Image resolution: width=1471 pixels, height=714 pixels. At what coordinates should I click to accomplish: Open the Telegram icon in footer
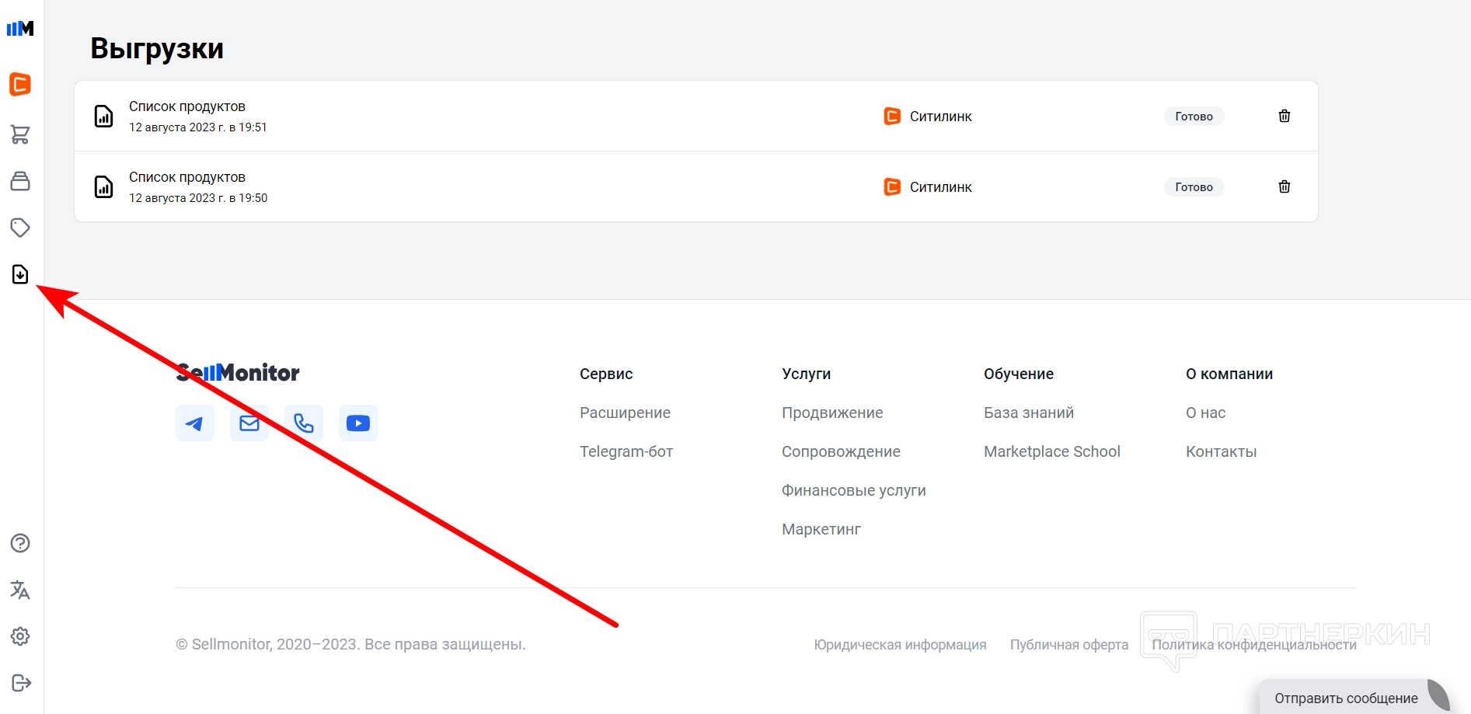(194, 423)
